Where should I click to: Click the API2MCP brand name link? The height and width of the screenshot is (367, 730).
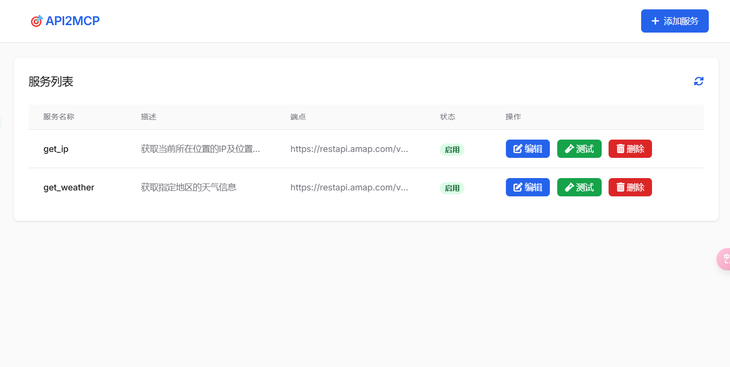pos(72,21)
